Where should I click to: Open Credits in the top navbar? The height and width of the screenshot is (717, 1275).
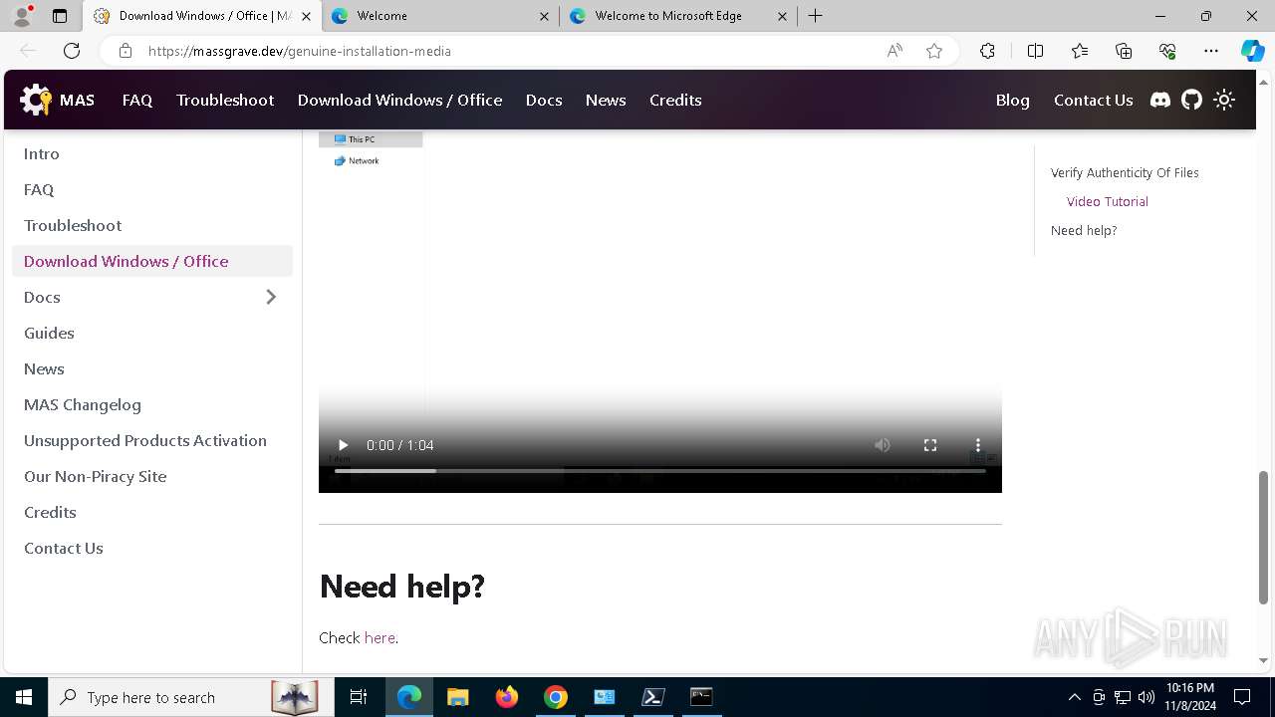click(675, 100)
